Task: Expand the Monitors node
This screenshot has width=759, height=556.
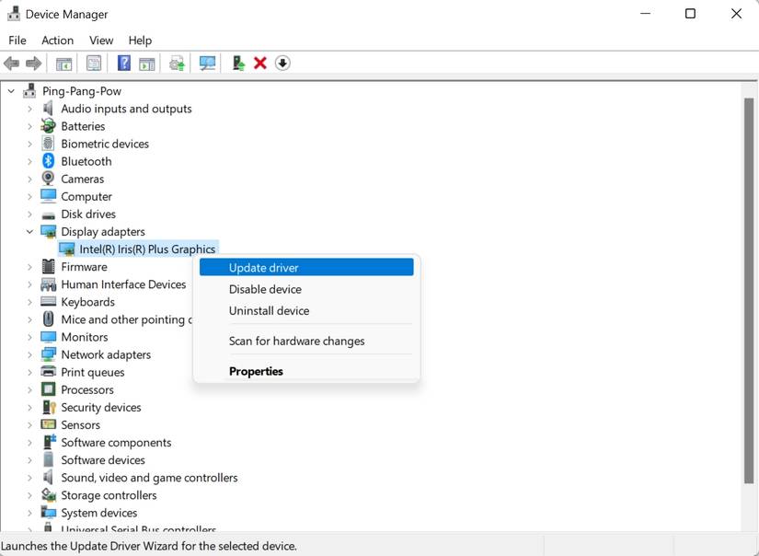Action: point(30,337)
